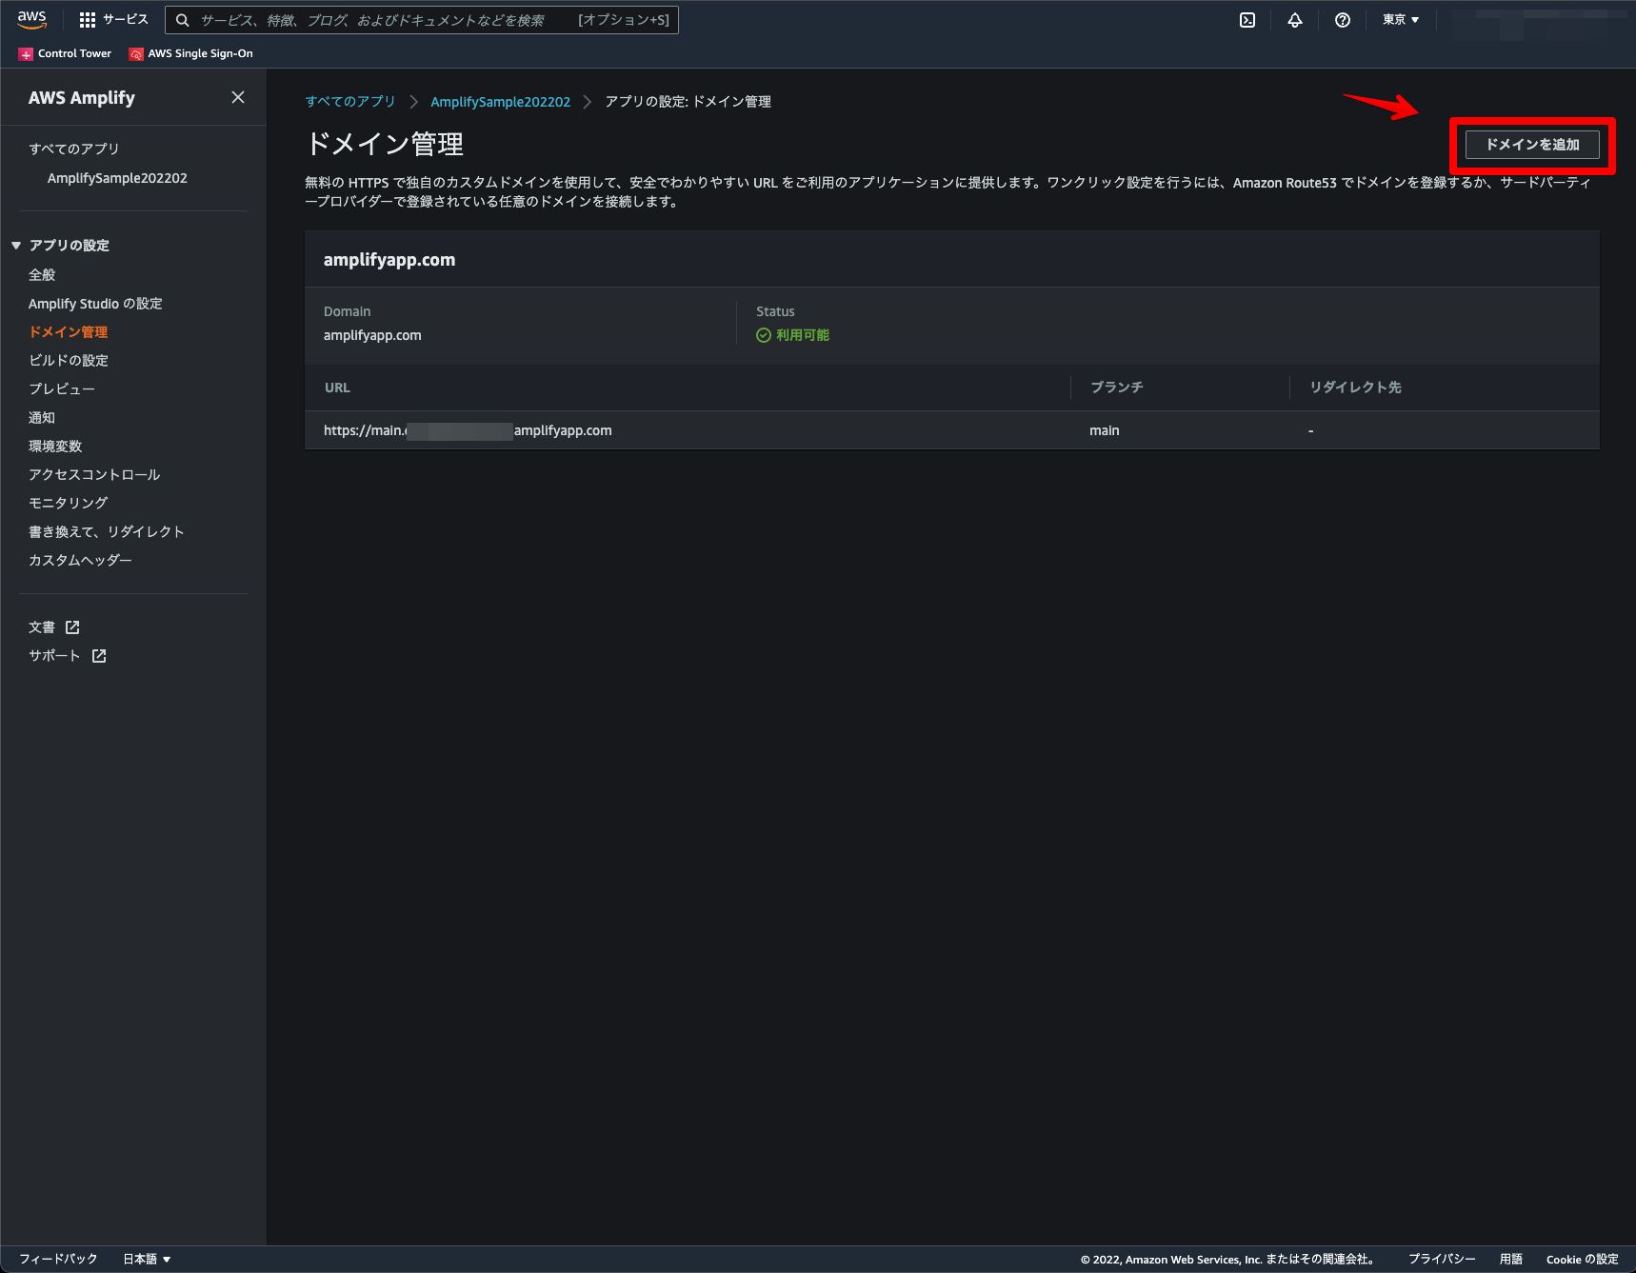Open the help question mark menu

tap(1343, 20)
